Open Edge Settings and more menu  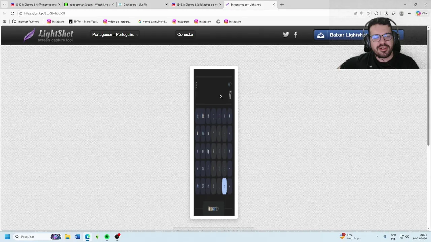(409, 13)
